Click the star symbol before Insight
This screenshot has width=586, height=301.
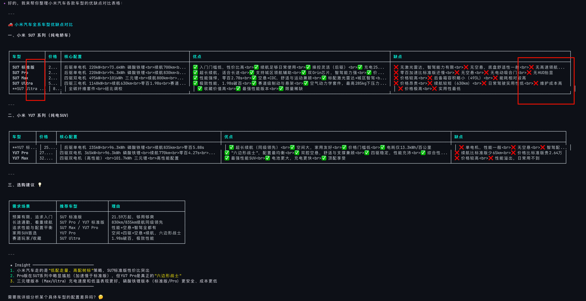11,265
